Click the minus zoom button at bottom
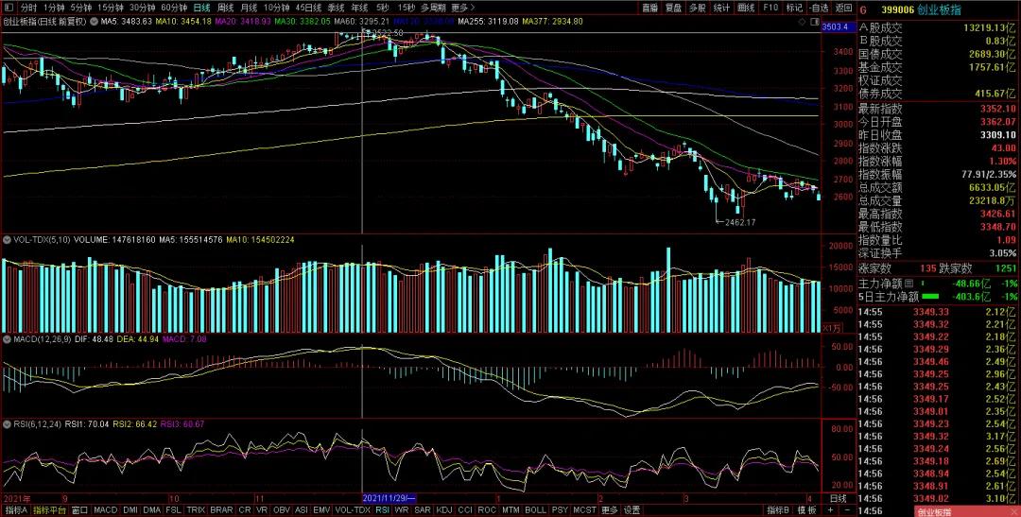The image size is (1021, 517). coord(846,510)
